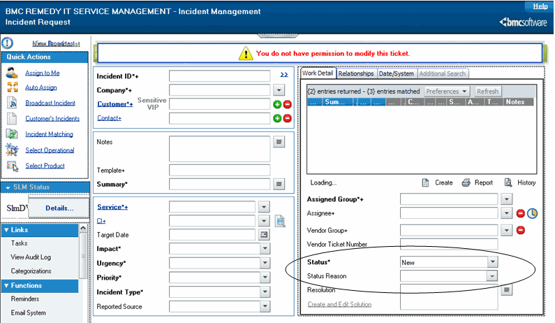The image size is (555, 323).
Task: Click the Contact link label
Action: pos(110,118)
